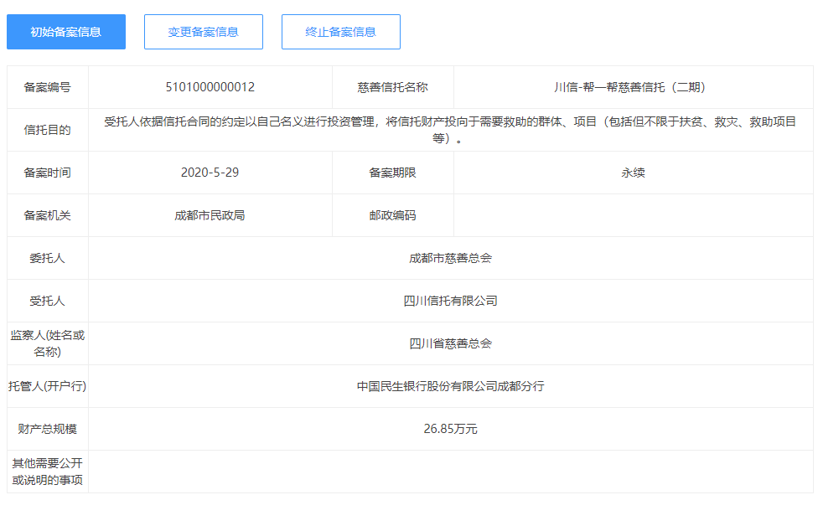Click the 慈善信托名称 label cell
823x526 pixels.
(392, 87)
